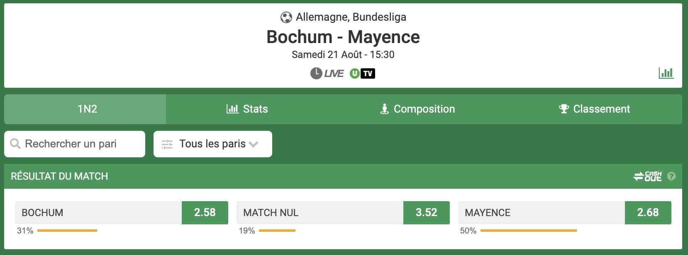688x255 pixels.
Task: Click the Mayence 50% progress bar
Action: click(529, 231)
